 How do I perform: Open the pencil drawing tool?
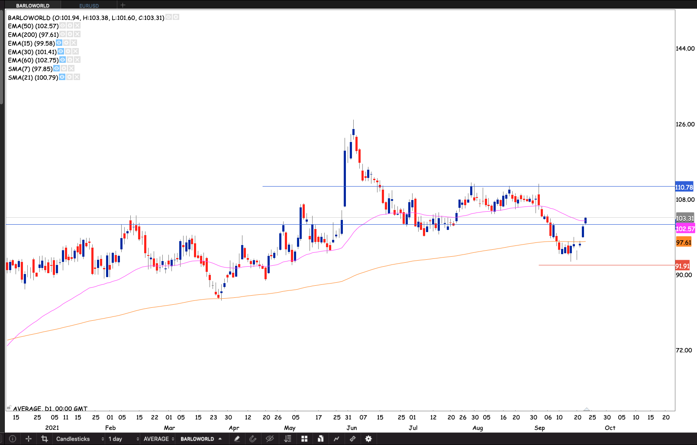[237, 439]
